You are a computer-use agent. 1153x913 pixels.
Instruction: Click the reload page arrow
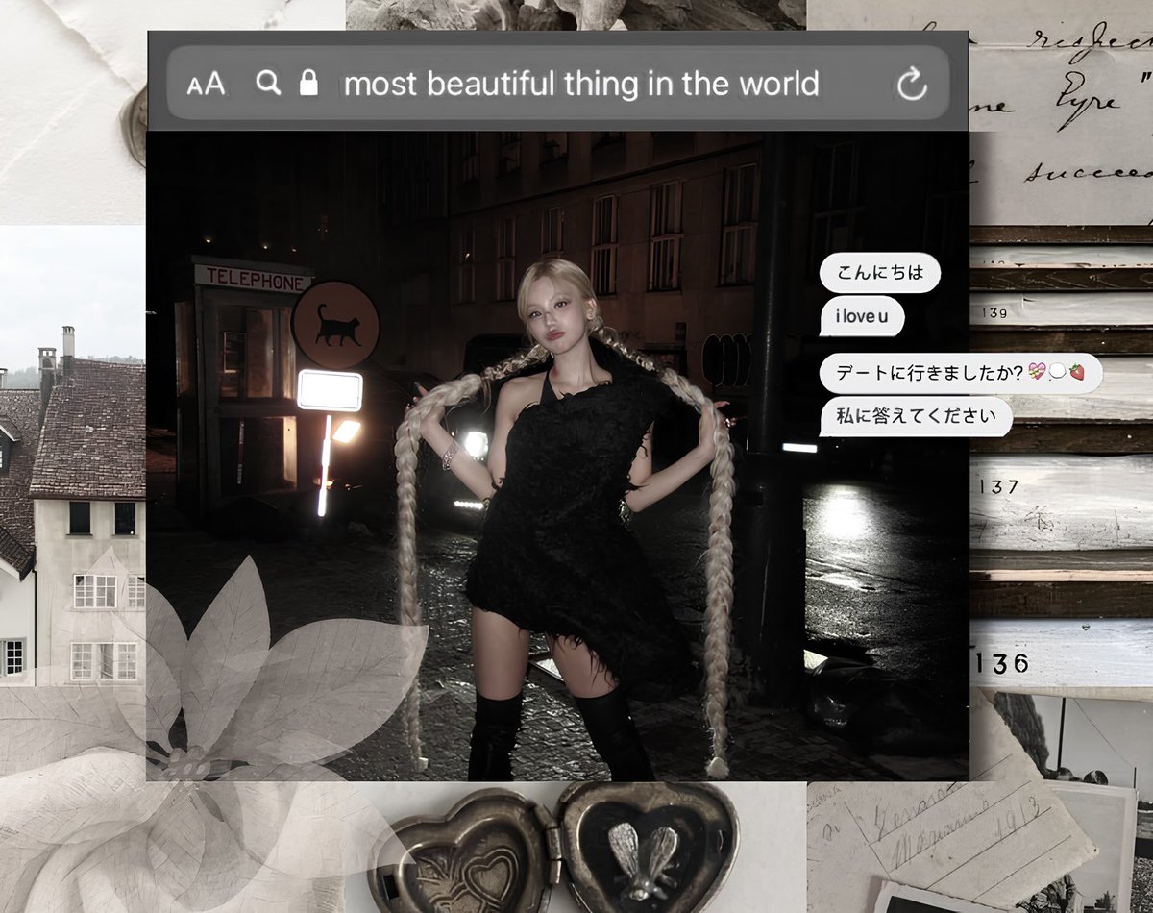pos(911,85)
